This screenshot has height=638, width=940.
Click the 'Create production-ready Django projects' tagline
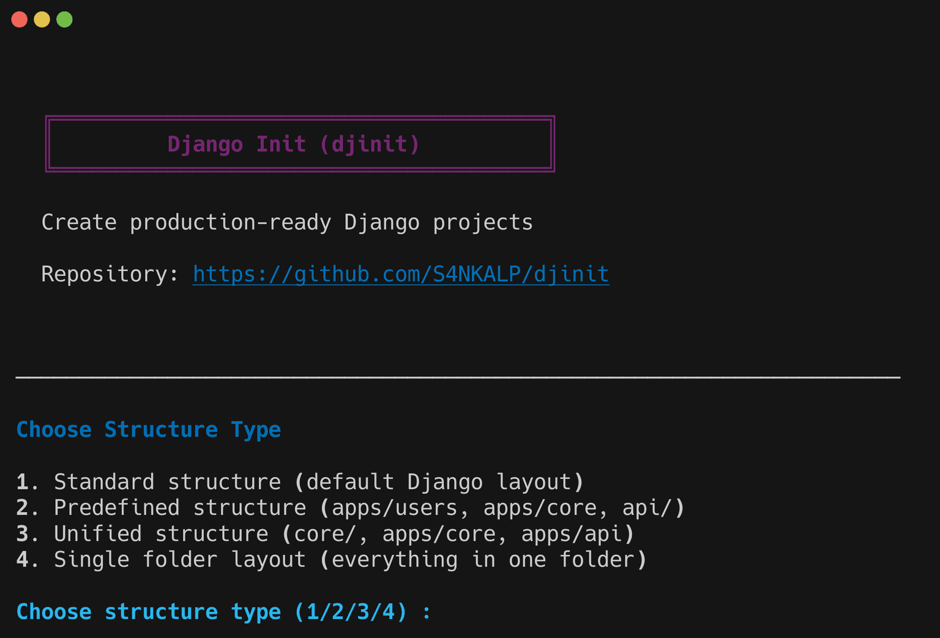tap(286, 223)
